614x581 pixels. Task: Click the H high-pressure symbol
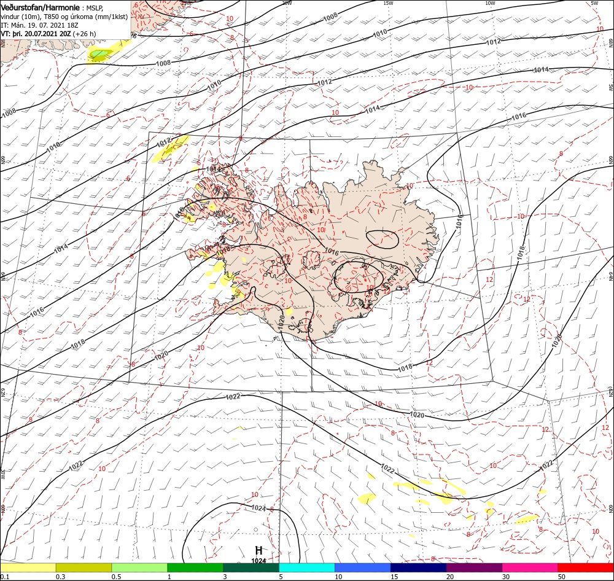(258, 550)
